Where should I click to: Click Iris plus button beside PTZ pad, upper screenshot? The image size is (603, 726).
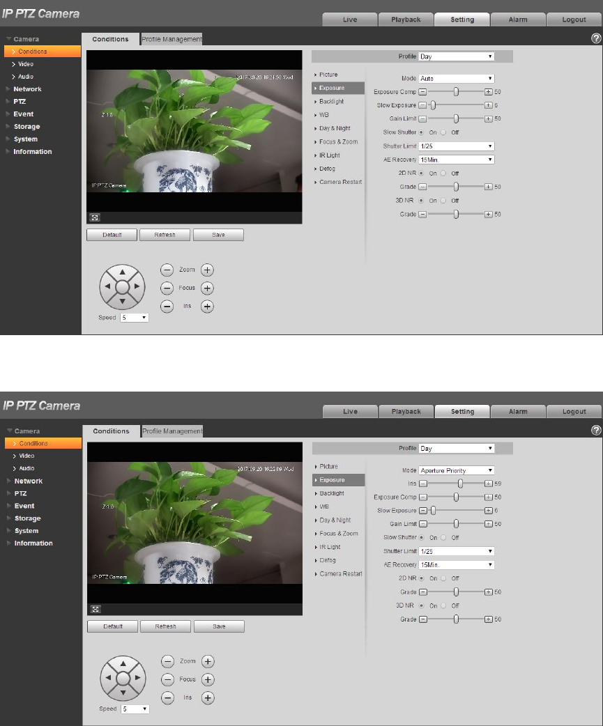(207, 307)
